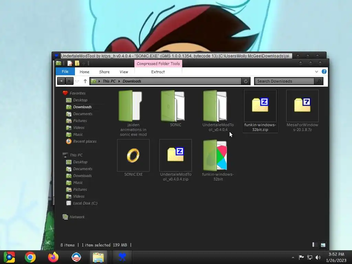Image resolution: width=352 pixels, height=264 pixels.
Task: Switch to details view layout
Action: pos(315,245)
